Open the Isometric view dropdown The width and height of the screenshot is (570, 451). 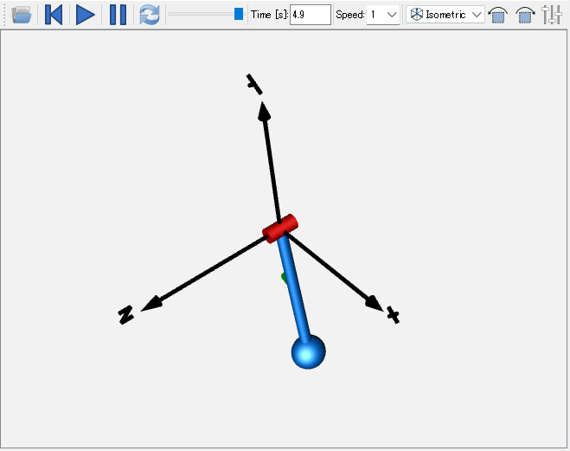point(445,15)
